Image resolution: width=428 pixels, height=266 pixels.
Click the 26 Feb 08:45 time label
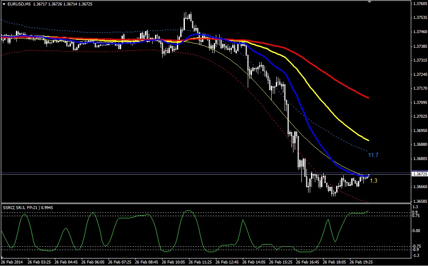[x=147, y=262]
